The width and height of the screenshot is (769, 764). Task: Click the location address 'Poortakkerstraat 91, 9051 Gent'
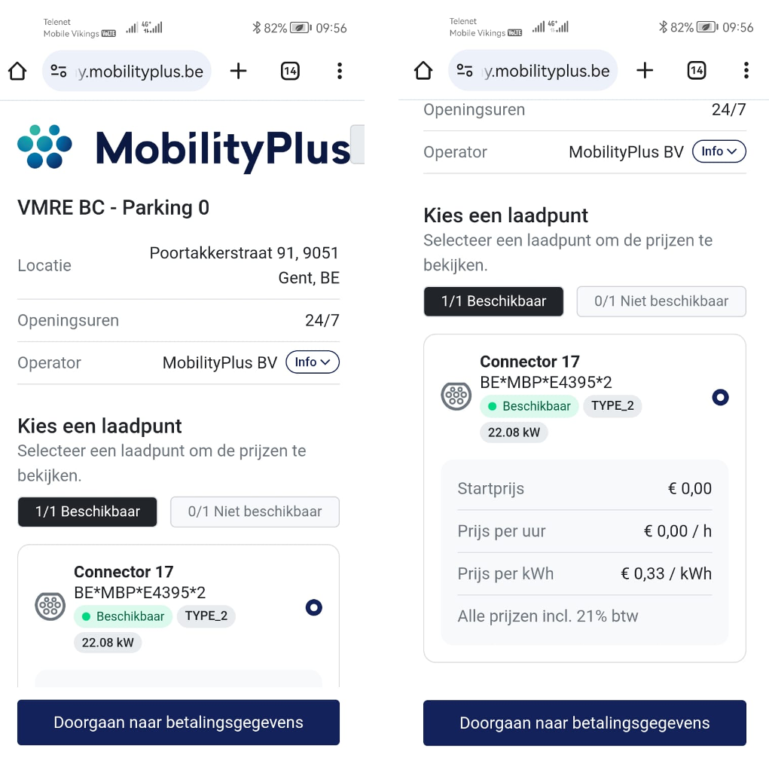(244, 264)
